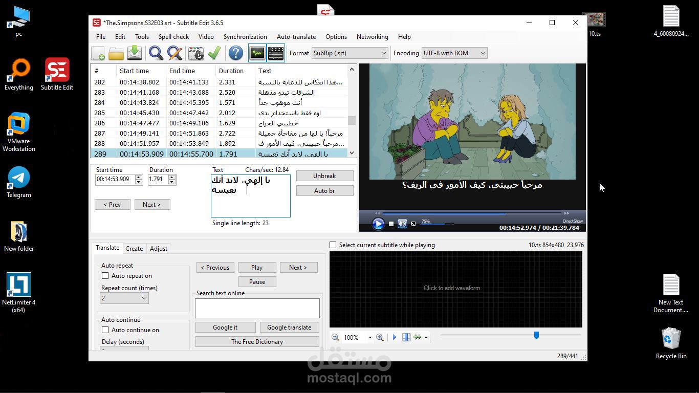
Task: Click the Google translate button
Action: pos(289,327)
